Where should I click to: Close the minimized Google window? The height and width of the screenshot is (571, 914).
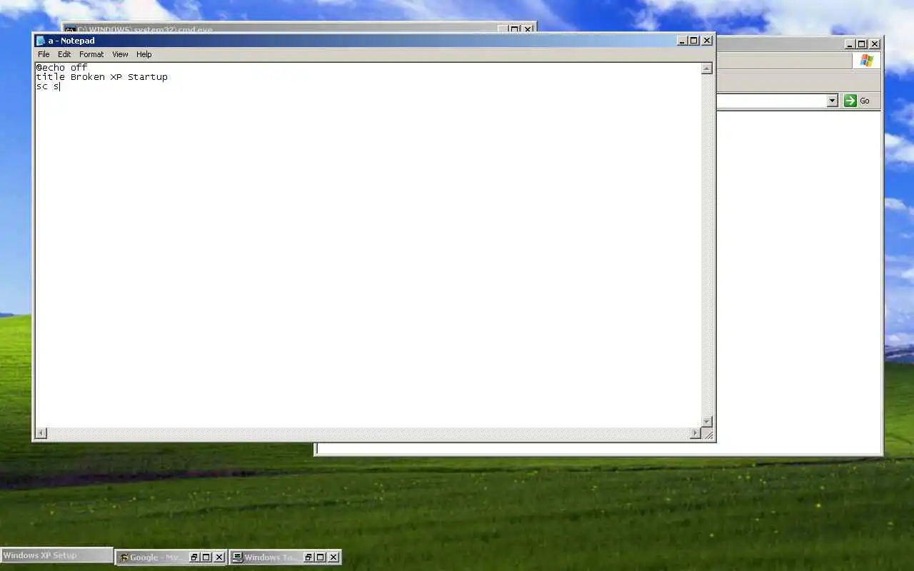pos(219,557)
